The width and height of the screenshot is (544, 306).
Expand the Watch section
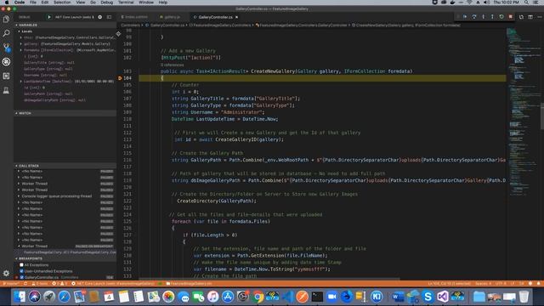pos(65,113)
